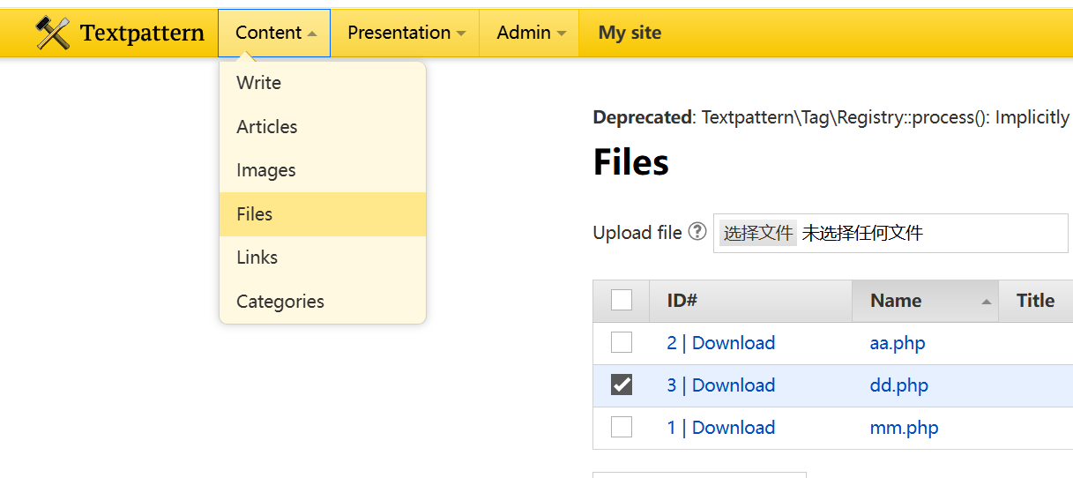The width and height of the screenshot is (1073, 478).
Task: Open the dd.php file name link
Action: click(898, 385)
